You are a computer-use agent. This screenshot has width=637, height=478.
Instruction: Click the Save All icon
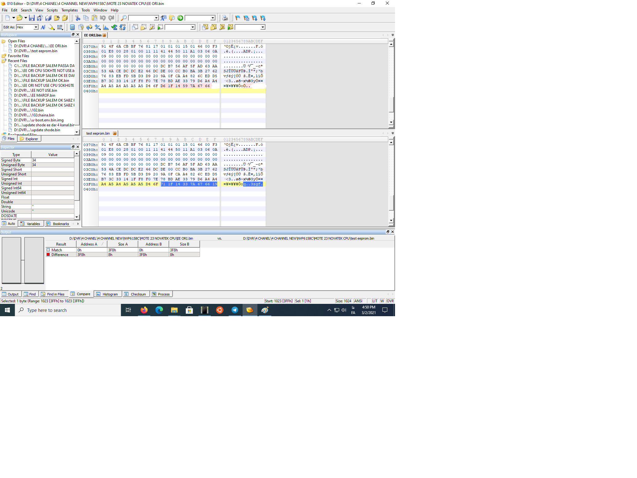[x=48, y=18]
